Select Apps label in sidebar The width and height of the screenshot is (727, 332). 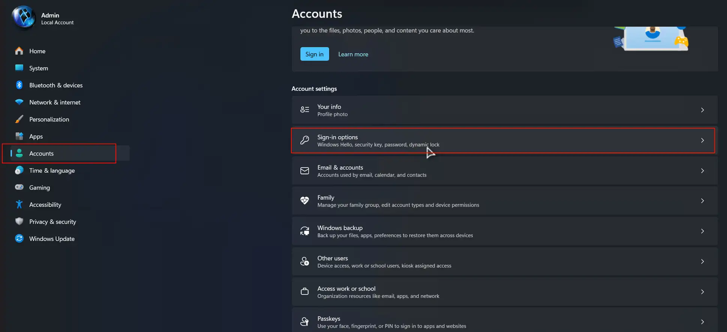pyautogui.click(x=36, y=136)
